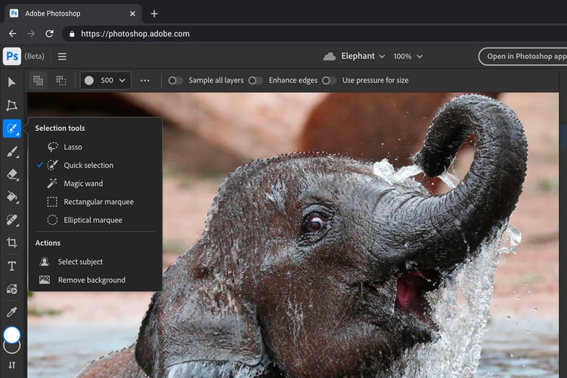Select the Spot healing tool
Screen dimensions: 567x378
point(12,220)
